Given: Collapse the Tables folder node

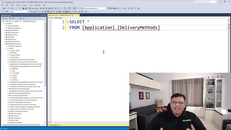Looking at the screenshot, I should [6, 48].
